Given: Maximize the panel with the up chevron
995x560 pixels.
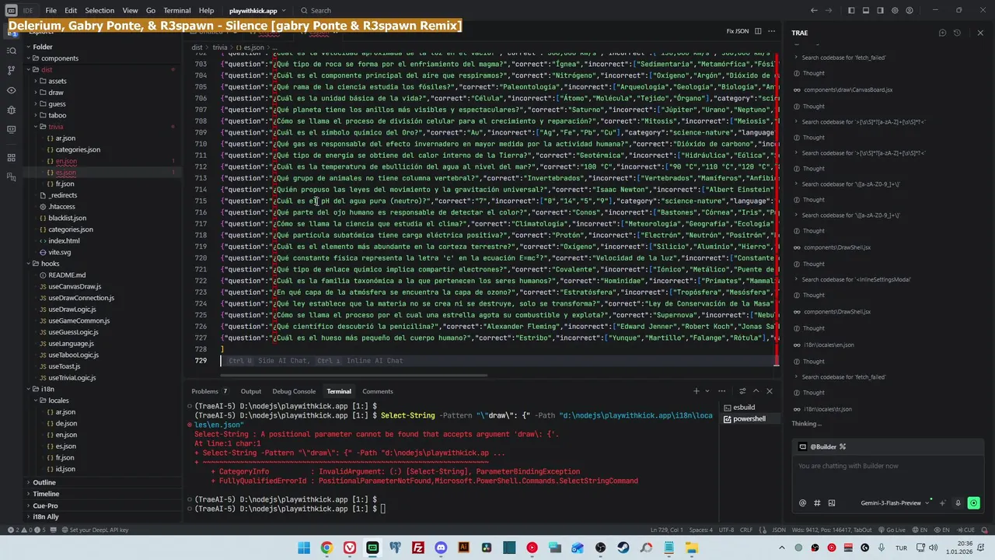Looking at the screenshot, I should point(756,391).
